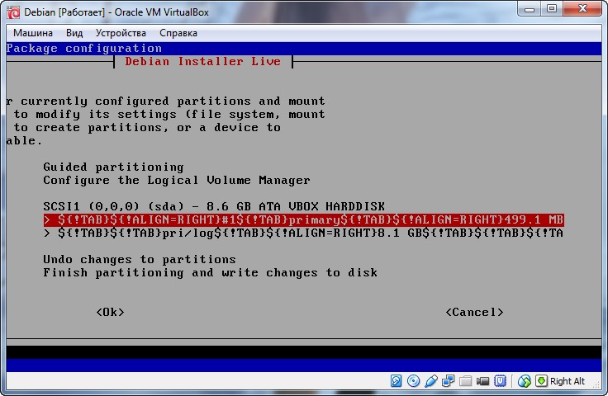Open the Справка menu
Image resolution: width=608 pixels, height=396 pixels.
[178, 33]
